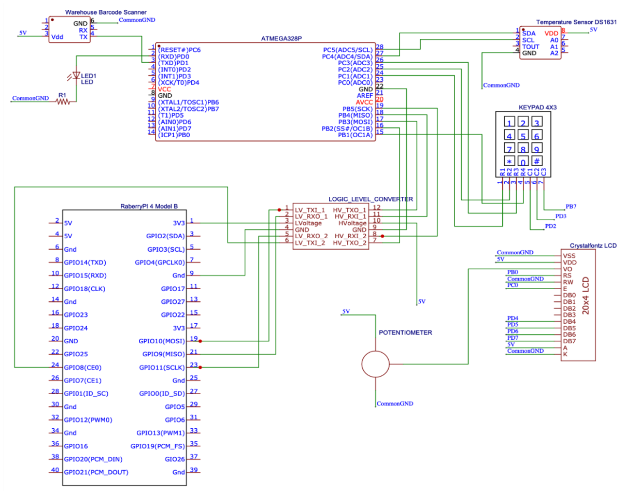Click (RESET#)PC6 pin label

(x=179, y=49)
